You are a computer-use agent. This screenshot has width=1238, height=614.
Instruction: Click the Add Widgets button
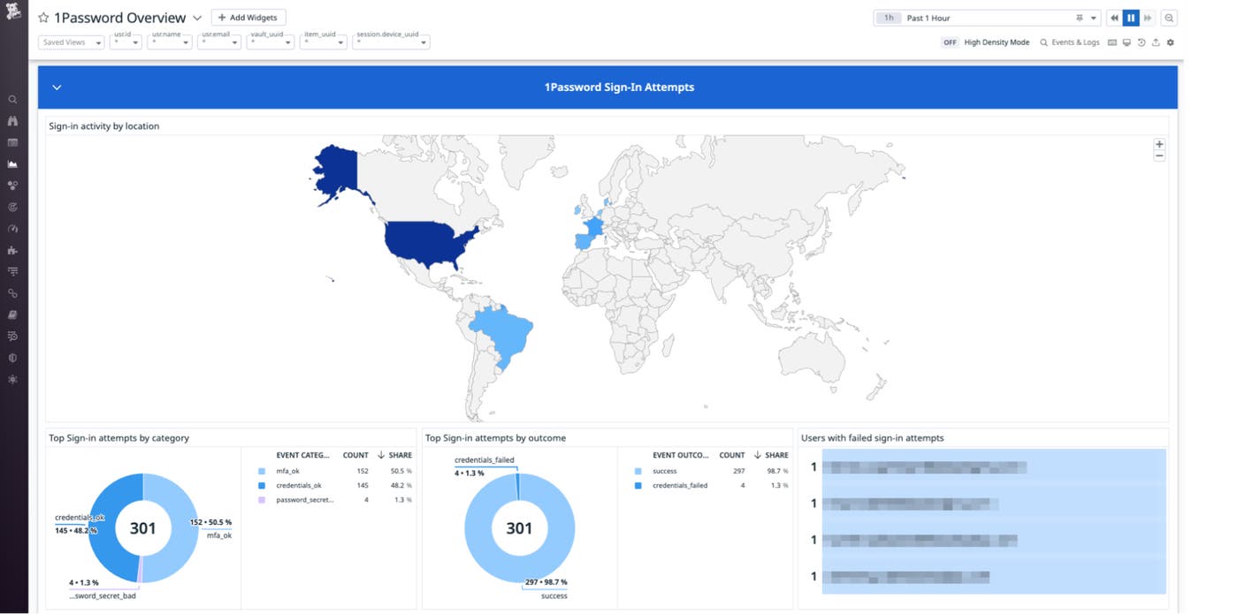click(x=248, y=18)
